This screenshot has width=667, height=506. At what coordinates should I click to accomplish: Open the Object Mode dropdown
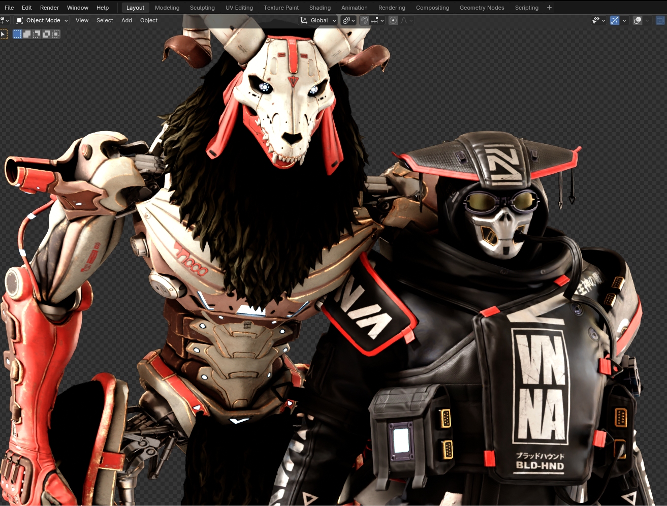42,20
